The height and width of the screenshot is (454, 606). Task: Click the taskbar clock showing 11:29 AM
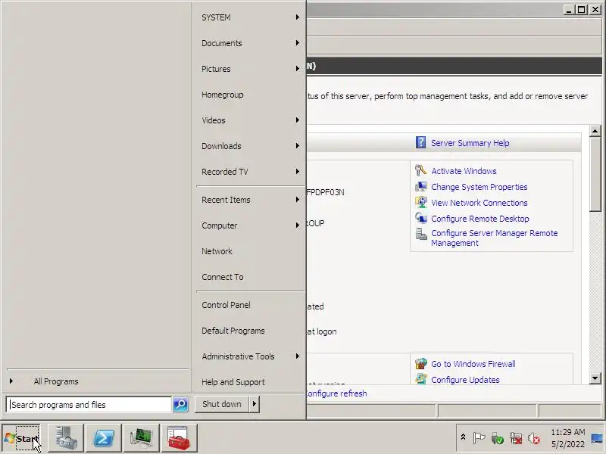(567, 432)
